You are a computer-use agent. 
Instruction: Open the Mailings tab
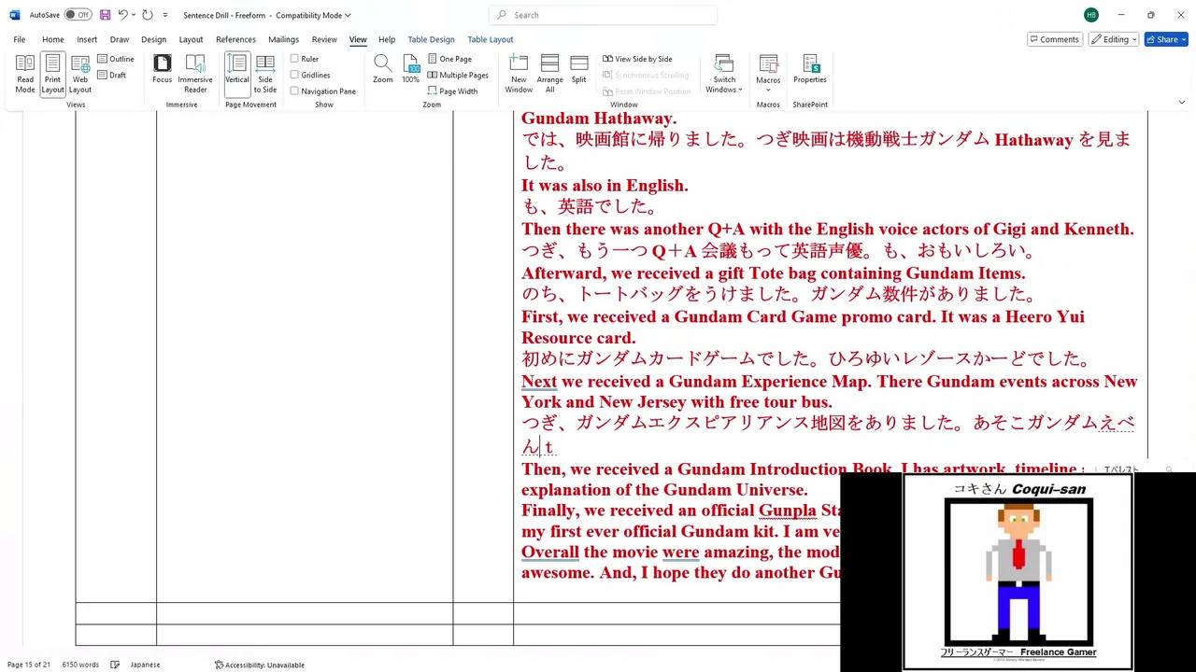[x=283, y=39]
